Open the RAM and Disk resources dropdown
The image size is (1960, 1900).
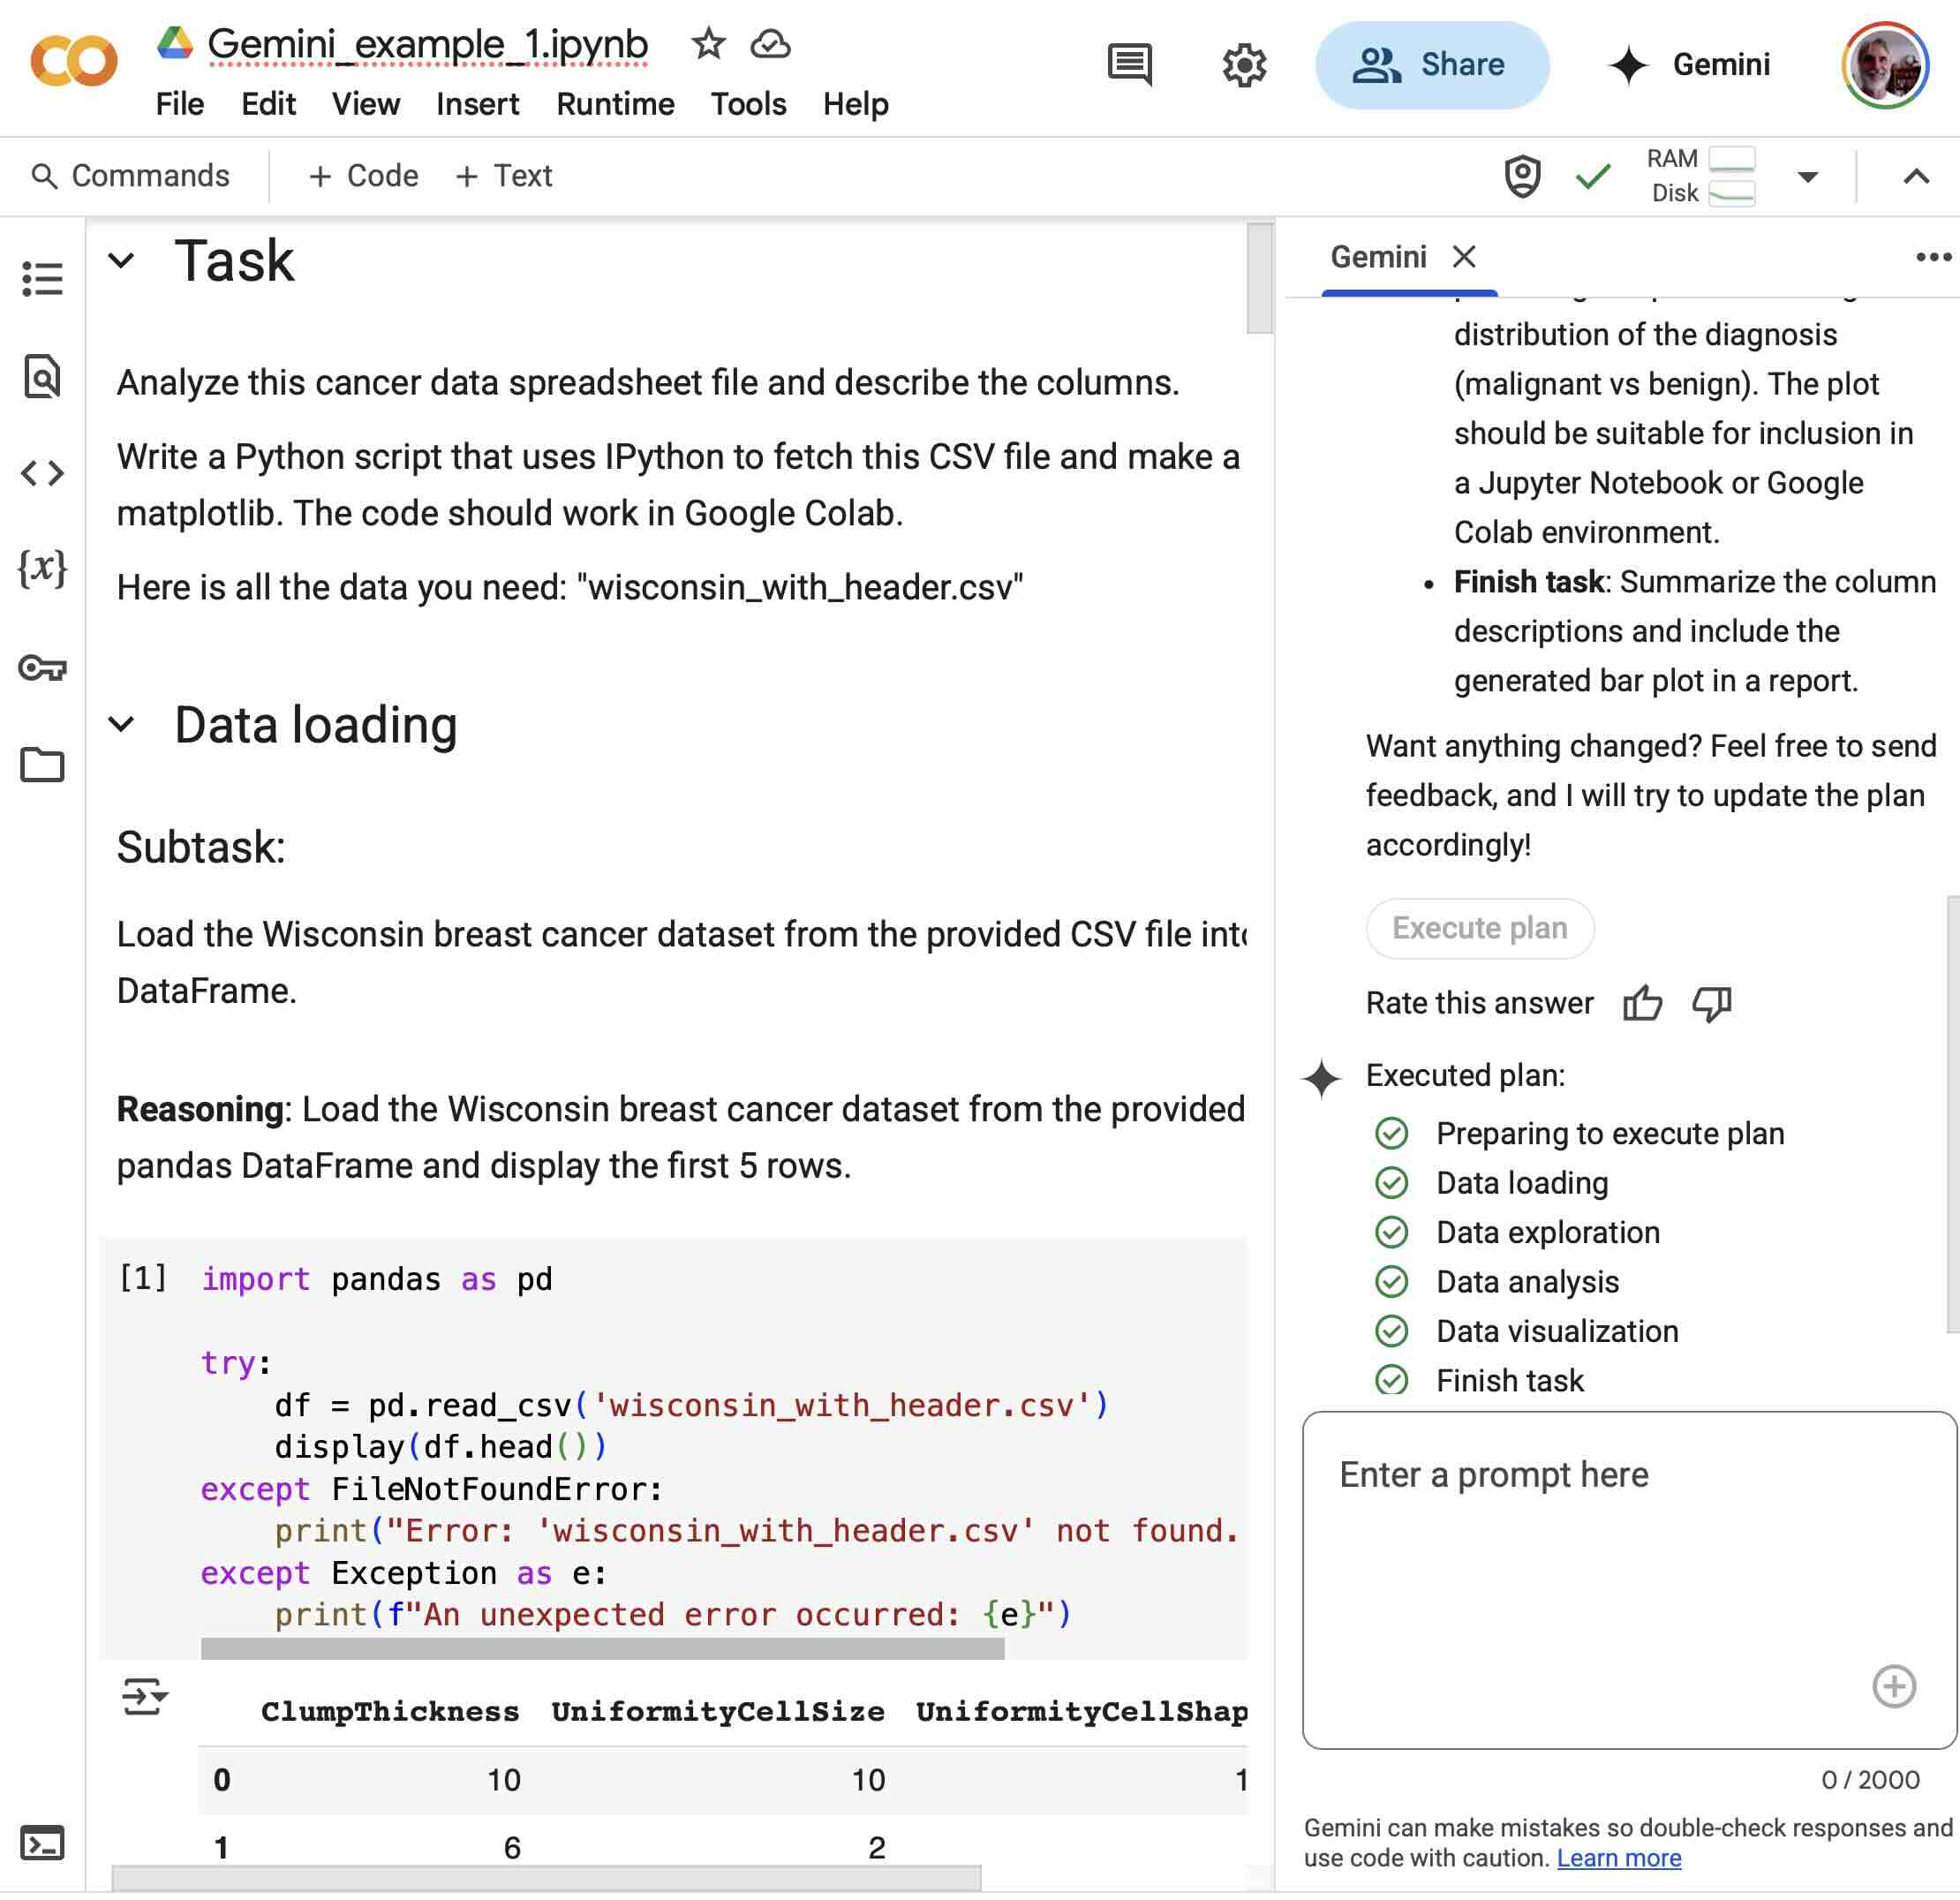(1808, 175)
